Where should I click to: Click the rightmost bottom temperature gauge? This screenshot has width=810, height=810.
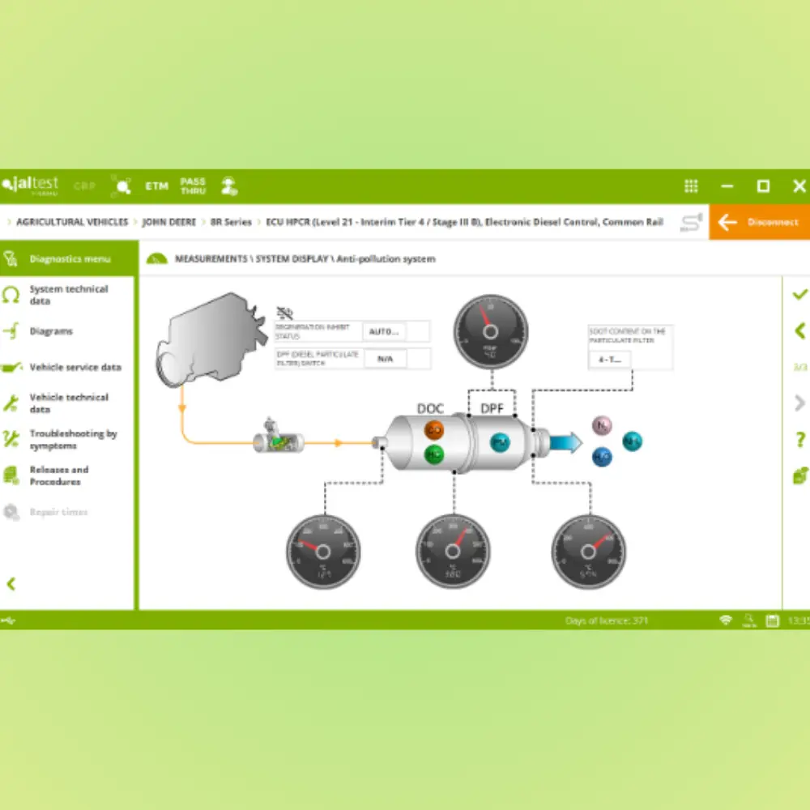click(588, 552)
